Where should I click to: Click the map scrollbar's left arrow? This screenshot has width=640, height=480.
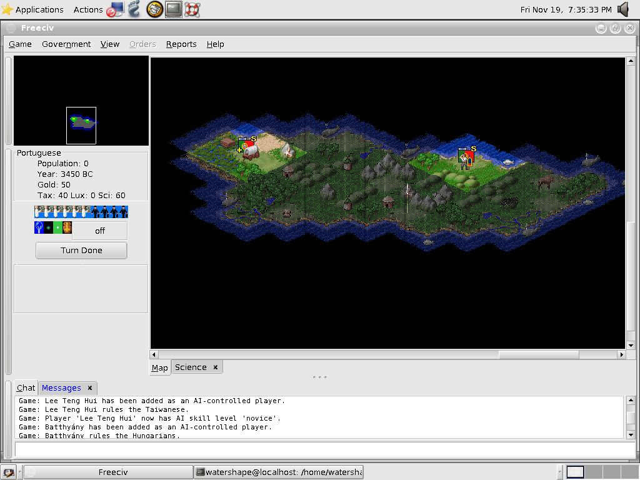coord(154,354)
